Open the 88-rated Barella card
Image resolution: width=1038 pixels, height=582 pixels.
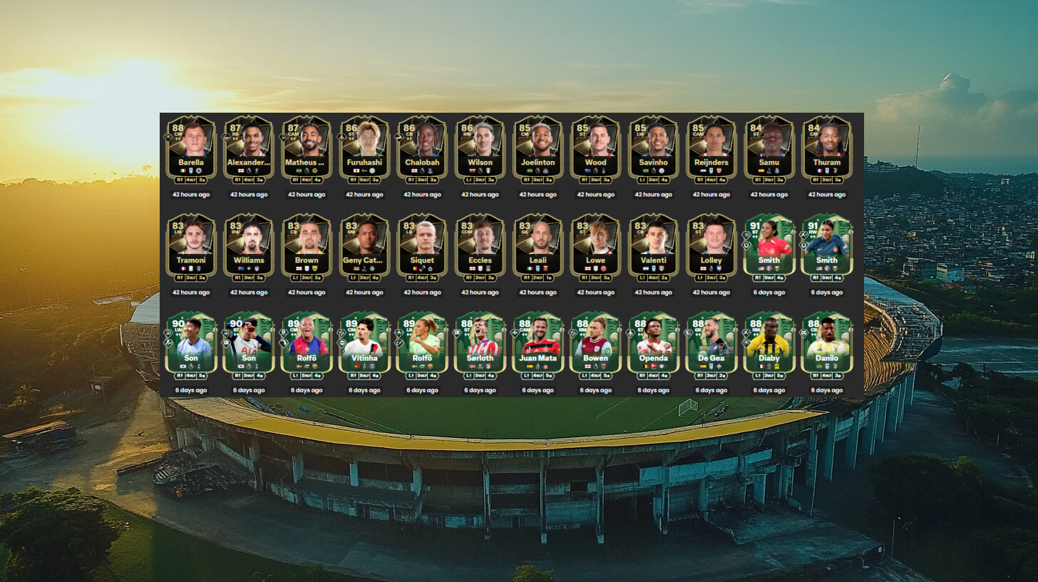tap(191, 149)
